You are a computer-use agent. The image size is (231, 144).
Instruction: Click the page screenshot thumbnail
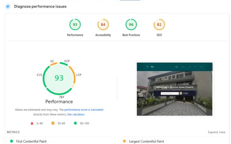point(175,89)
